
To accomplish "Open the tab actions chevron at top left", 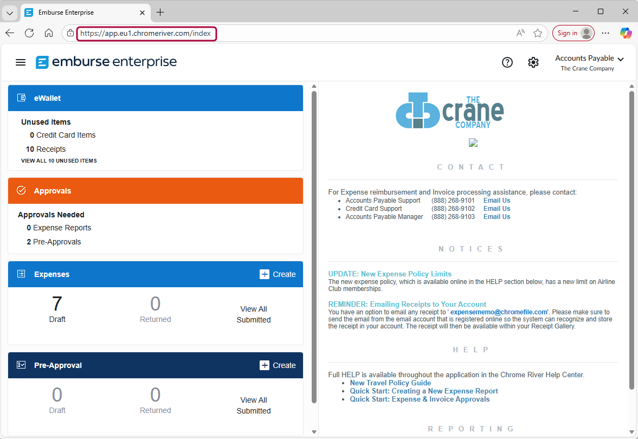I will (9, 12).
